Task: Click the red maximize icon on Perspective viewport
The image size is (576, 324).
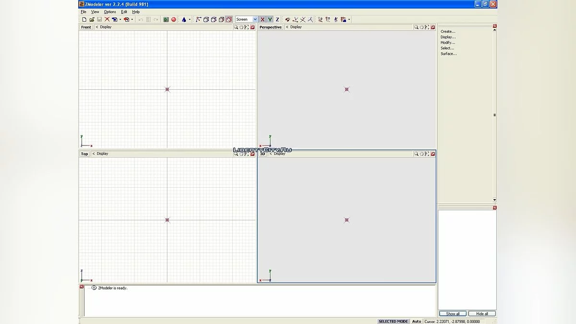Action: (433, 27)
